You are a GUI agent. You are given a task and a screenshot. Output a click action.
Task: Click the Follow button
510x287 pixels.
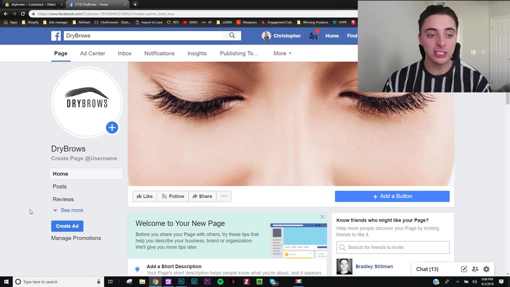(173, 196)
